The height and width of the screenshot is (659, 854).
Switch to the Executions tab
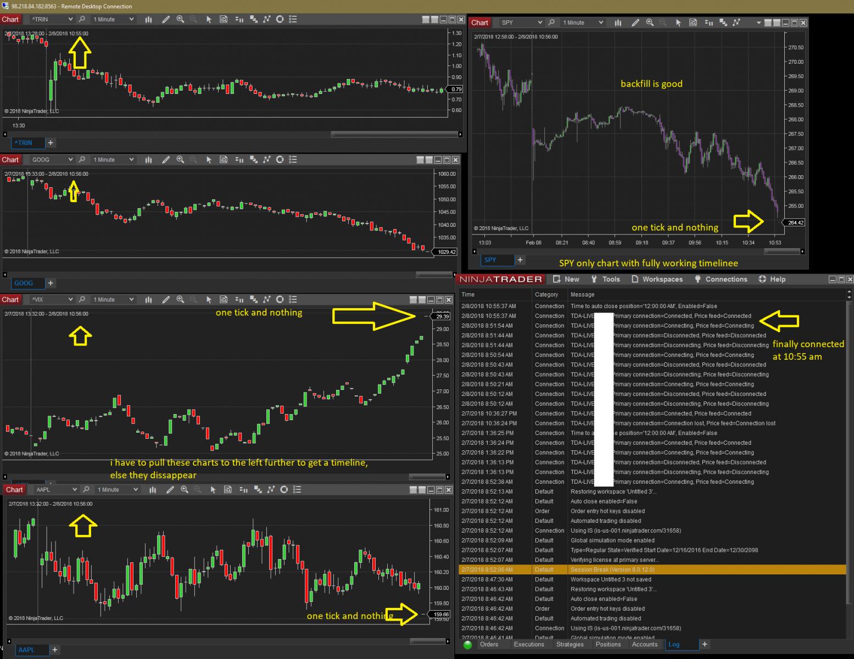pos(529,645)
